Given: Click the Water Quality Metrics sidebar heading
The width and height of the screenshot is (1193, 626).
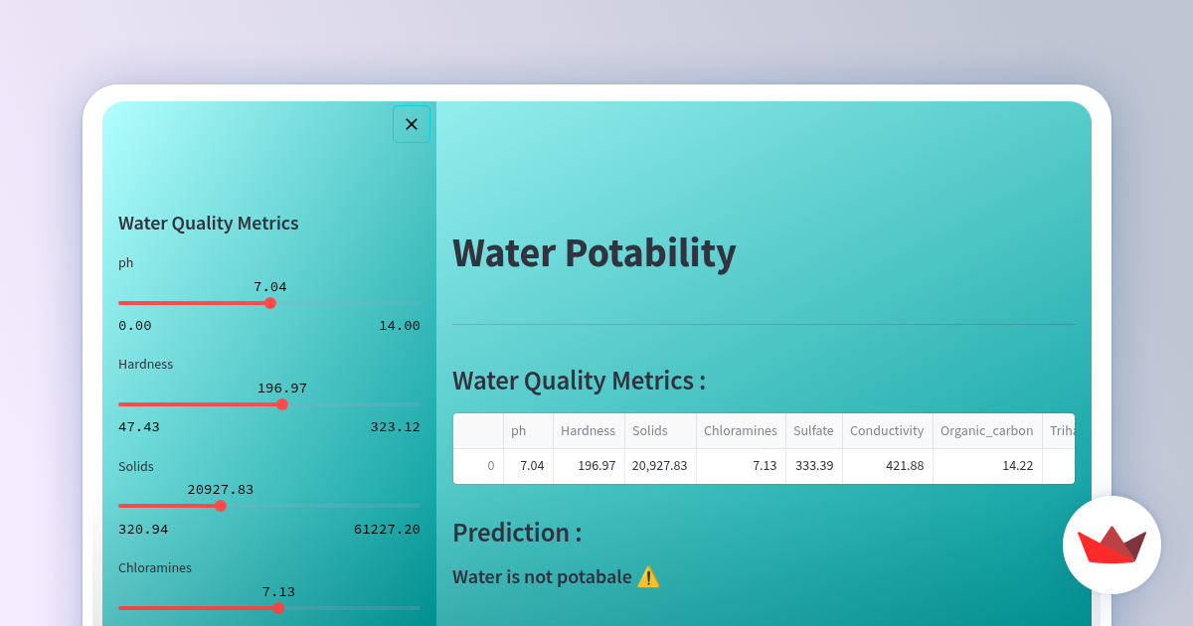Looking at the screenshot, I should click(208, 223).
